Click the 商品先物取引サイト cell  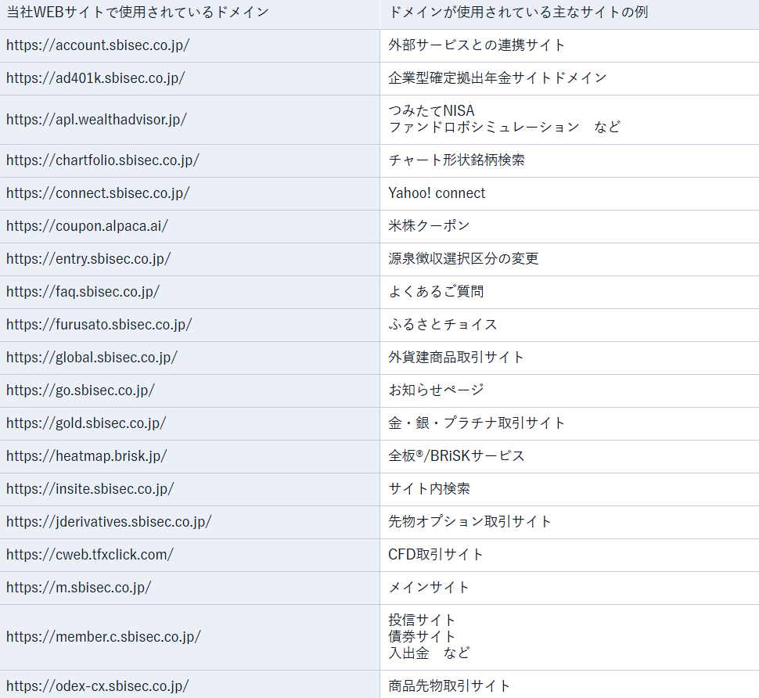point(570,685)
